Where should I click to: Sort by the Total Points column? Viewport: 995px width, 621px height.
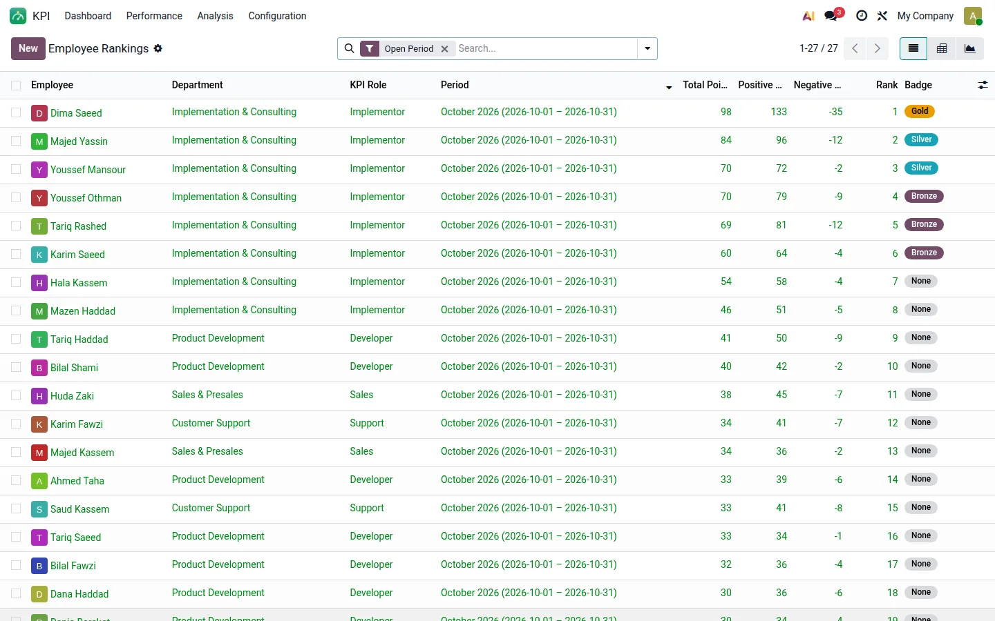(x=705, y=85)
